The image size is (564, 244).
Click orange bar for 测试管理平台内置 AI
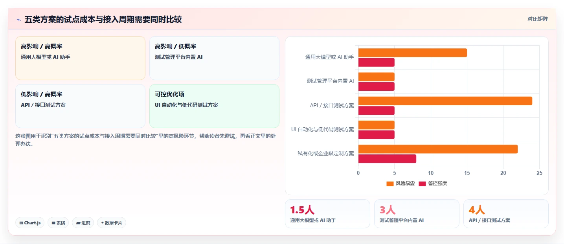point(376,77)
